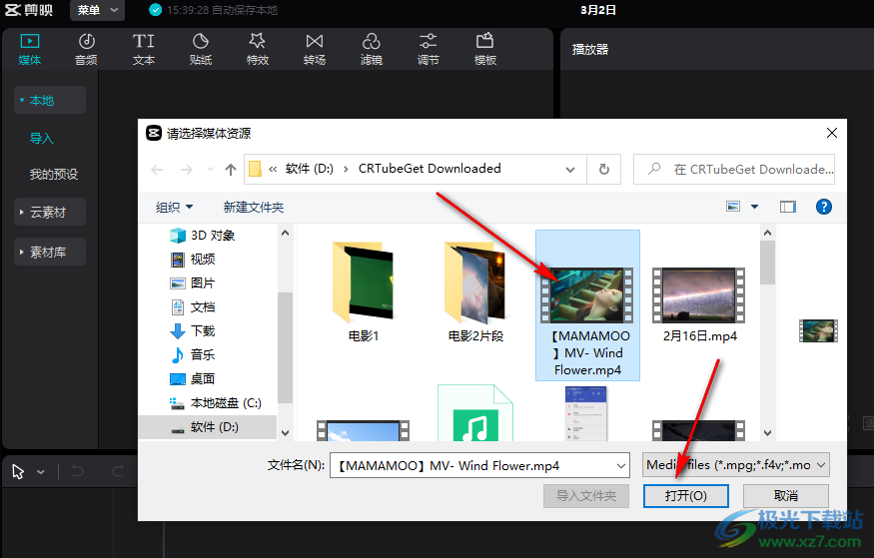874x558 pixels.
Task: Click the selection cursor tool in timeline
Action: tap(18, 472)
